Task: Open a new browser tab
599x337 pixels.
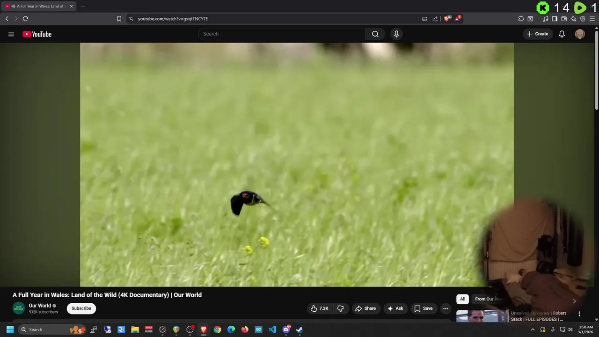Action: [83, 6]
